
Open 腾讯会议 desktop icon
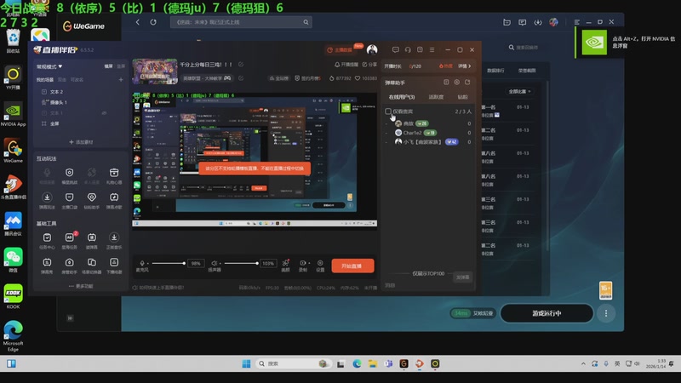point(13,224)
